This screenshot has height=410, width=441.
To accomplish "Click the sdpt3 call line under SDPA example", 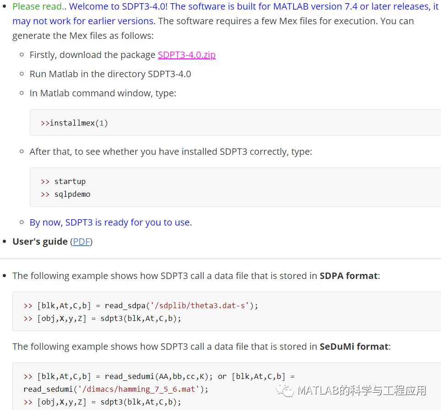I will [102, 318].
